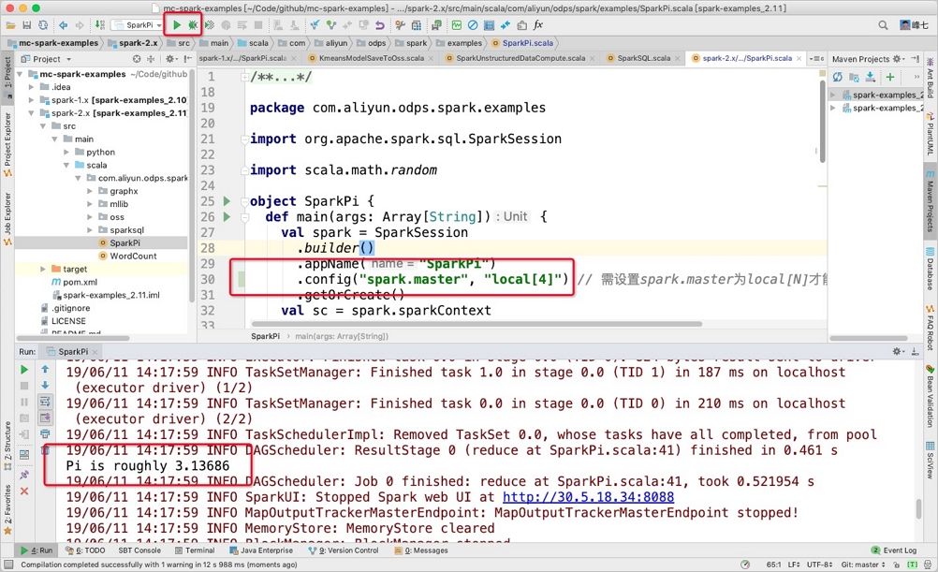Switch to SparkSQL.scala editor tab

pos(644,58)
